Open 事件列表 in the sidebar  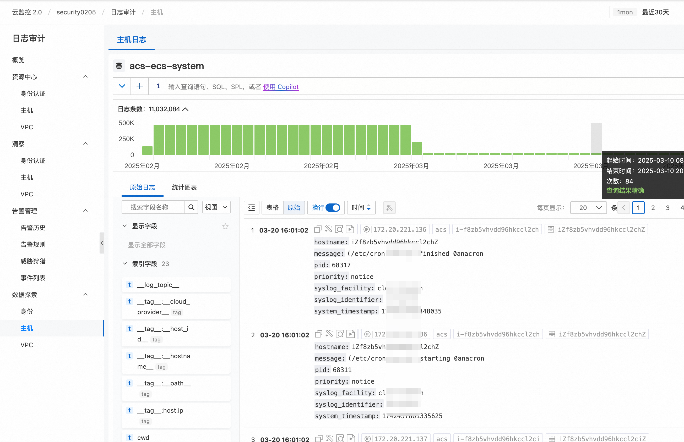tap(33, 278)
